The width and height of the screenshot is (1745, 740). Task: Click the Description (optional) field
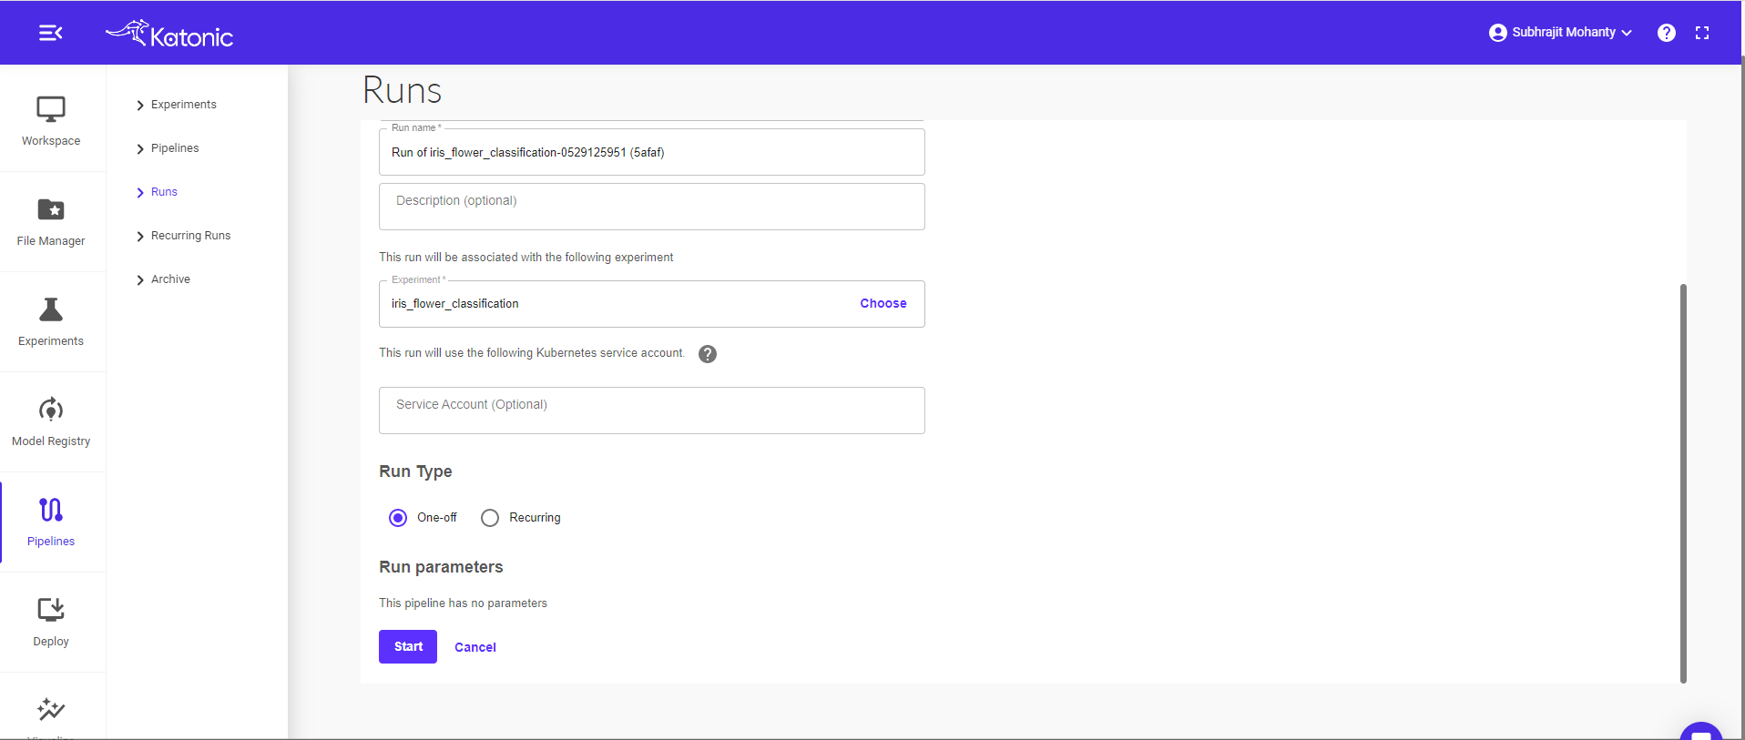point(652,207)
